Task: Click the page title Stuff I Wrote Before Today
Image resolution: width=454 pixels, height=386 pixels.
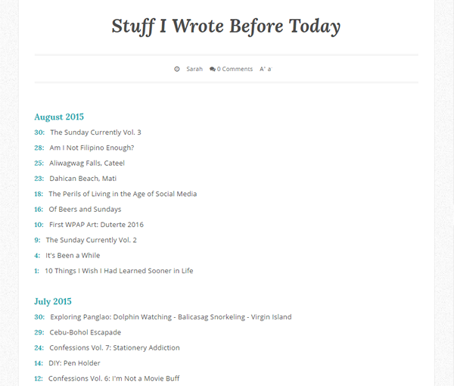Action: coord(226,26)
